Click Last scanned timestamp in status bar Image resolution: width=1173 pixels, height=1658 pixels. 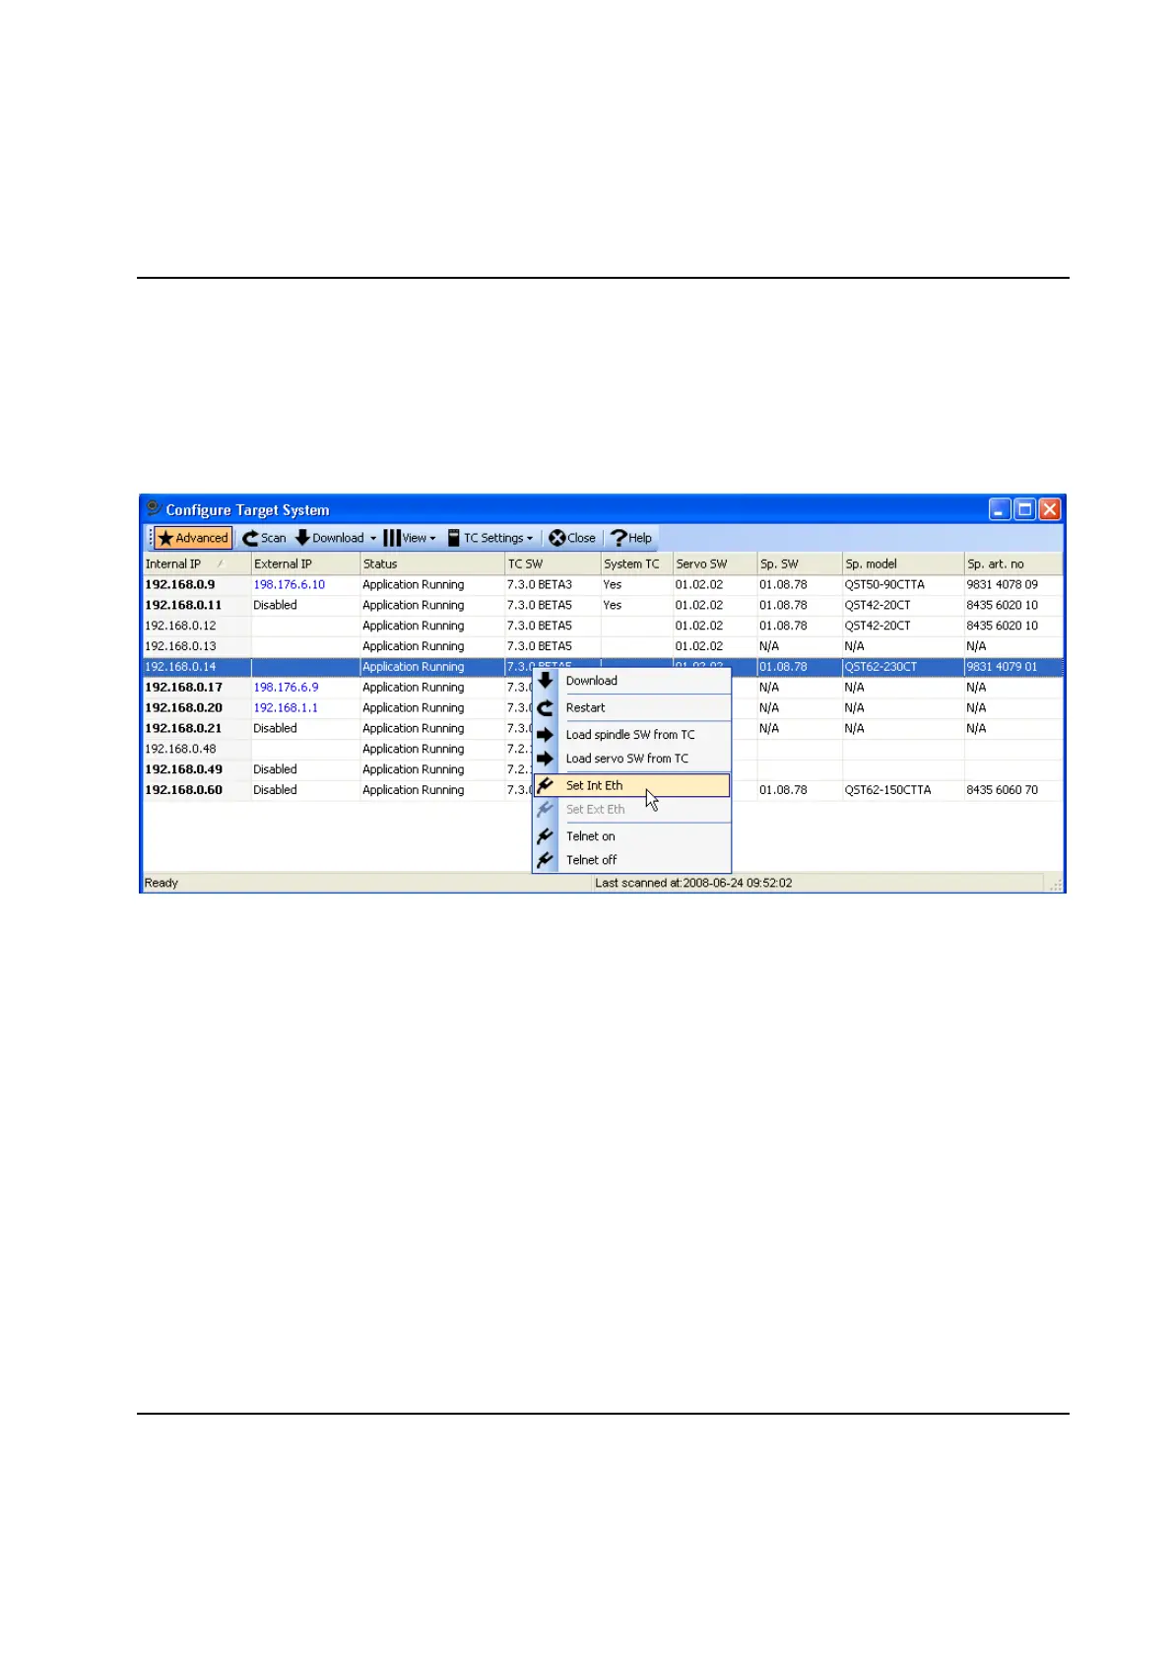(693, 884)
